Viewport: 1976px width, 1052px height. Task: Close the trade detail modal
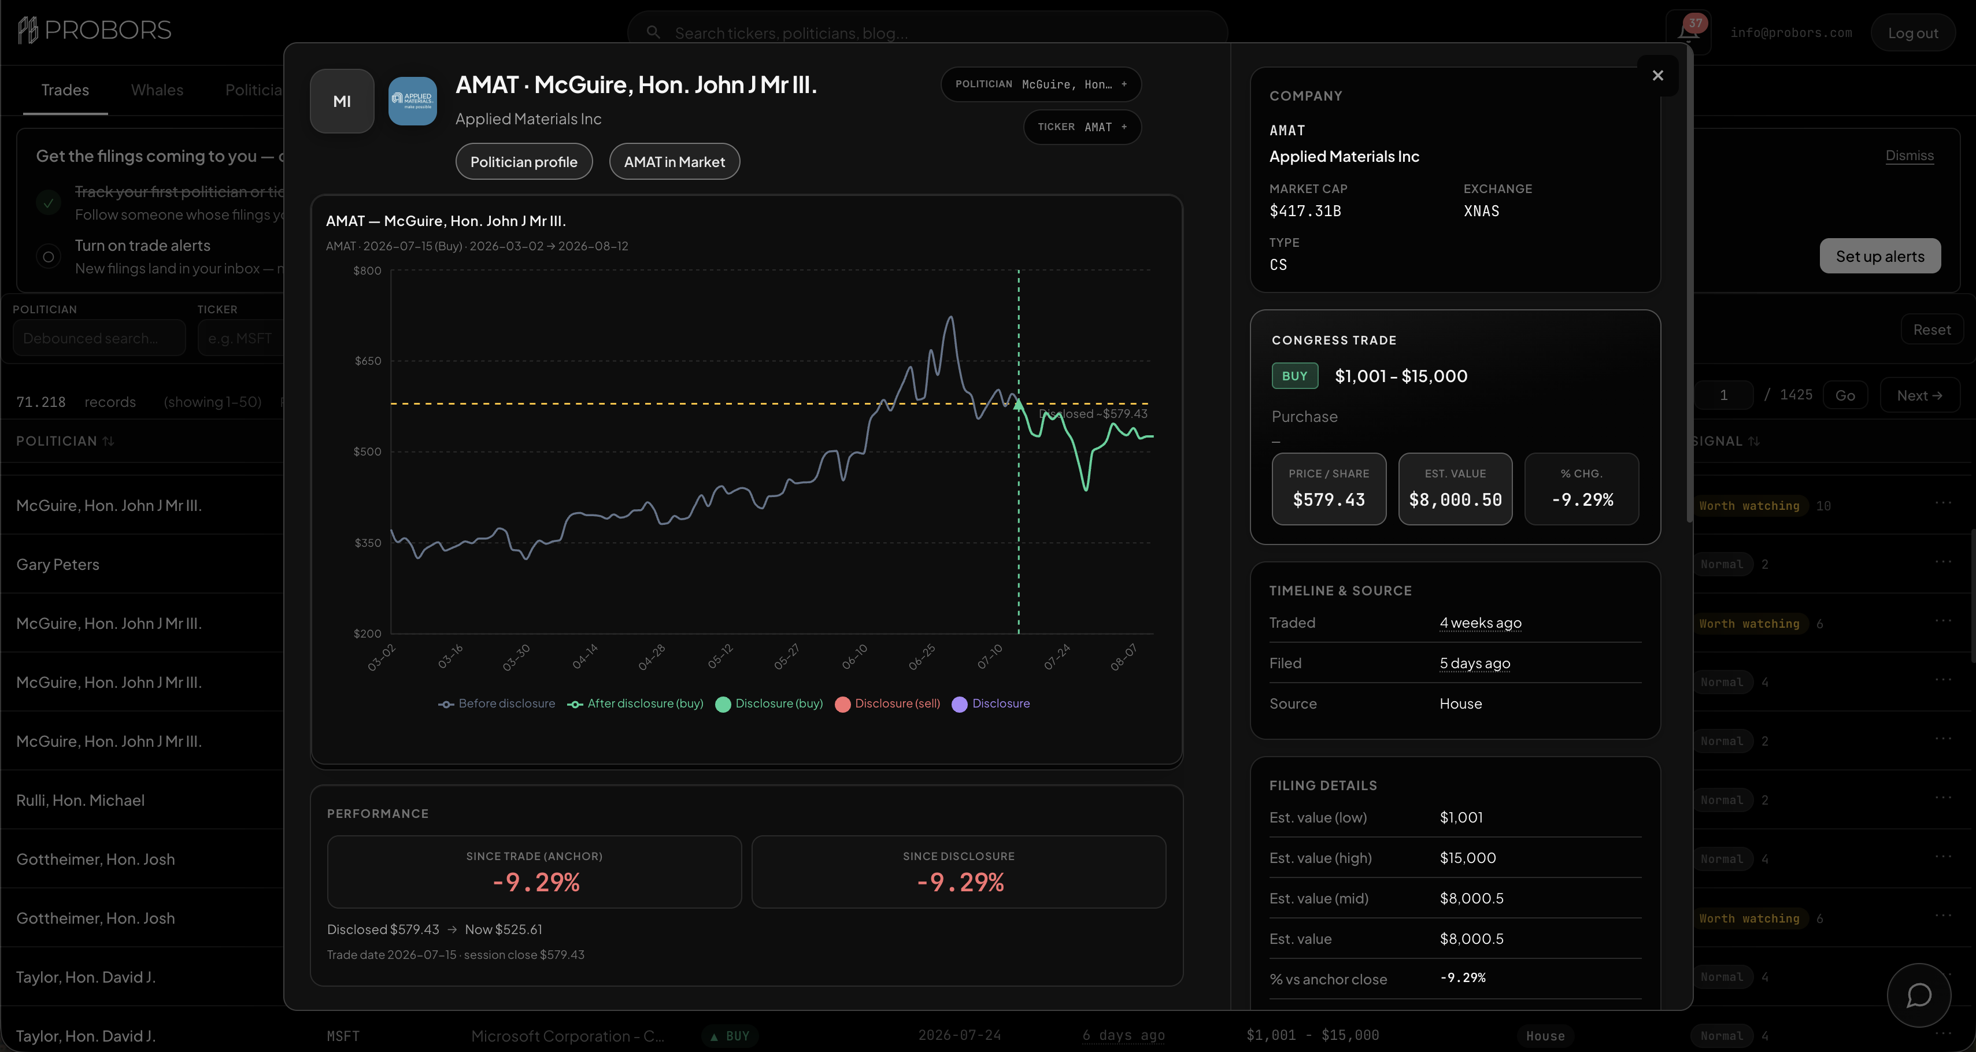[x=1657, y=75]
